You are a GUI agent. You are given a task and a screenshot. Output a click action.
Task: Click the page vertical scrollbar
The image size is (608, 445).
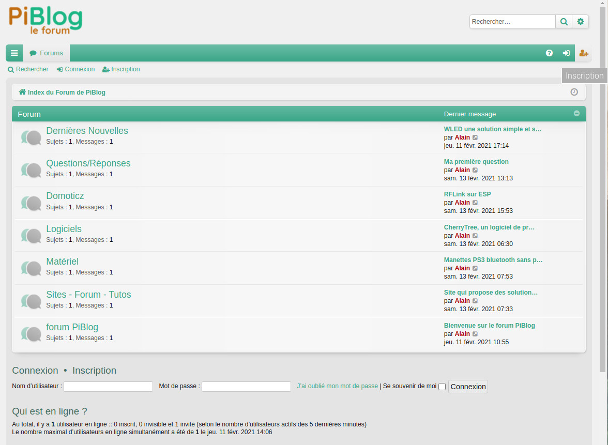click(x=603, y=207)
